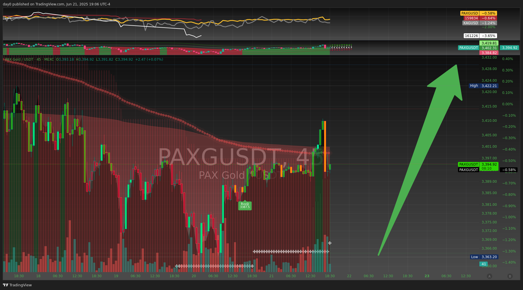The width and height of the screenshot is (523, 290).
Task: Click the −1.40% percent axis tick
Action: pyautogui.click(x=509, y=262)
